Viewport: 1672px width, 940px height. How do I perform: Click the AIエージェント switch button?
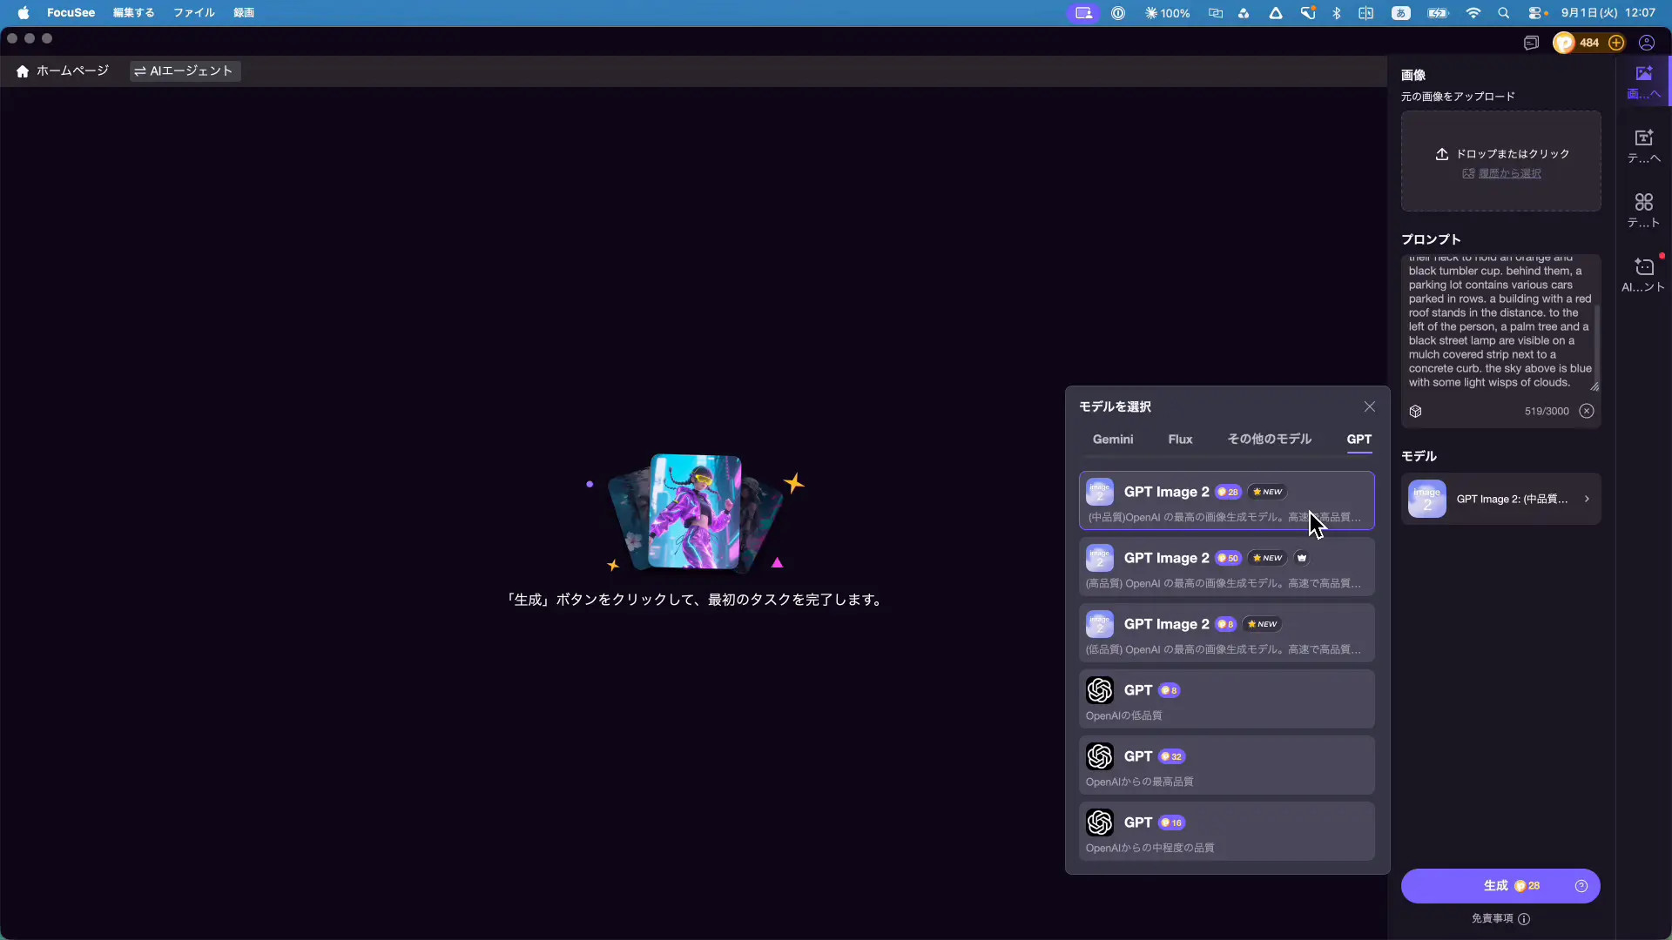point(185,71)
